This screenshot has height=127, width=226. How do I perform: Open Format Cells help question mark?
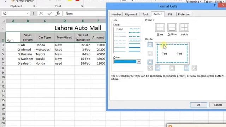[215, 5]
